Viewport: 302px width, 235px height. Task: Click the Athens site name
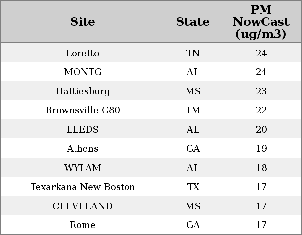point(82,149)
